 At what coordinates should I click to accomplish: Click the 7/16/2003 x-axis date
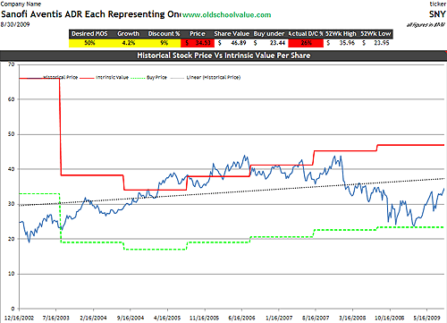(x=55, y=318)
